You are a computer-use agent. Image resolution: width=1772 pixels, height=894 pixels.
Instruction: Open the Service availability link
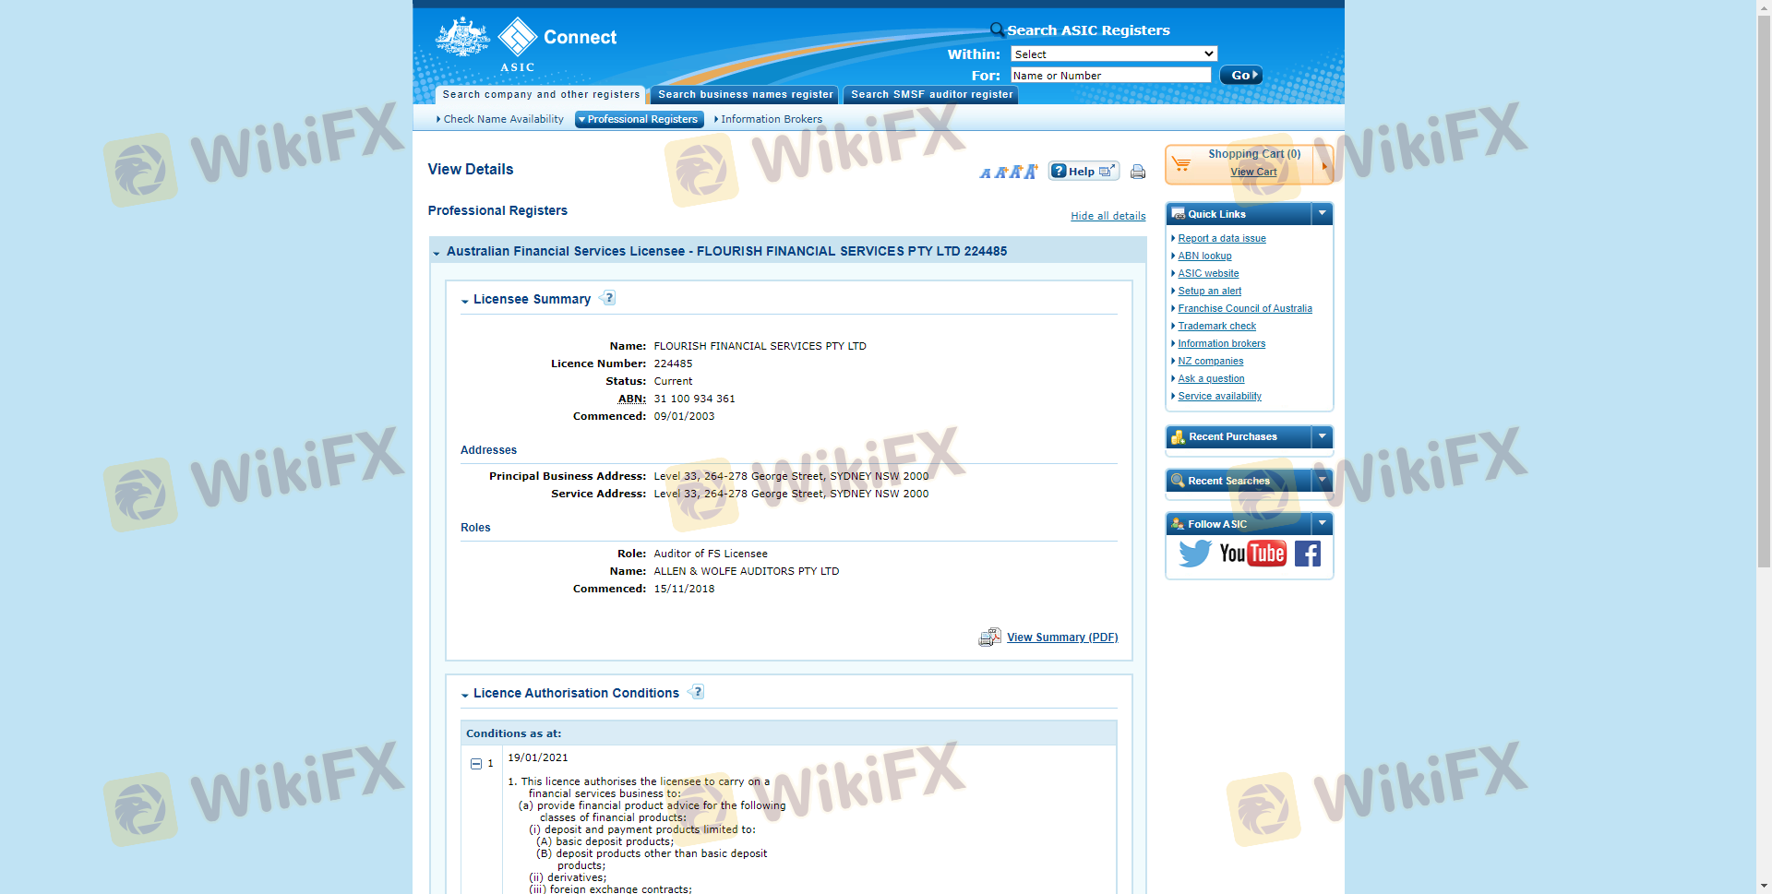(1219, 396)
